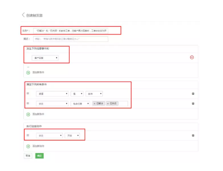
Task: Delete the 渠道 condition row using its icon
Action: point(193,94)
